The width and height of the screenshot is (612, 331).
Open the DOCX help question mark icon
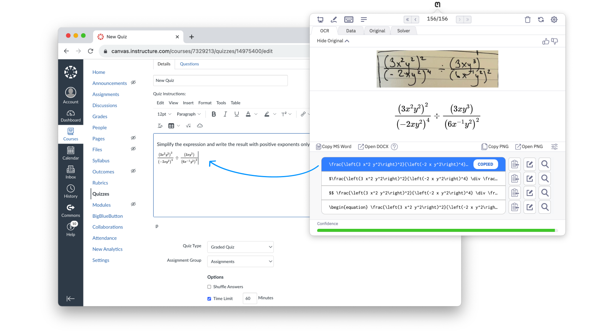(x=394, y=147)
